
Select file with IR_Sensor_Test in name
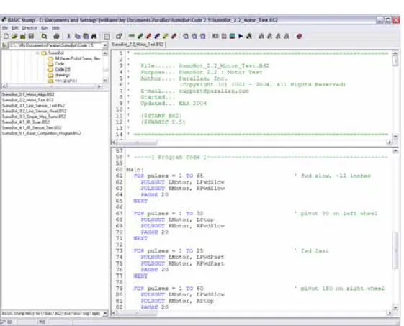32,127
